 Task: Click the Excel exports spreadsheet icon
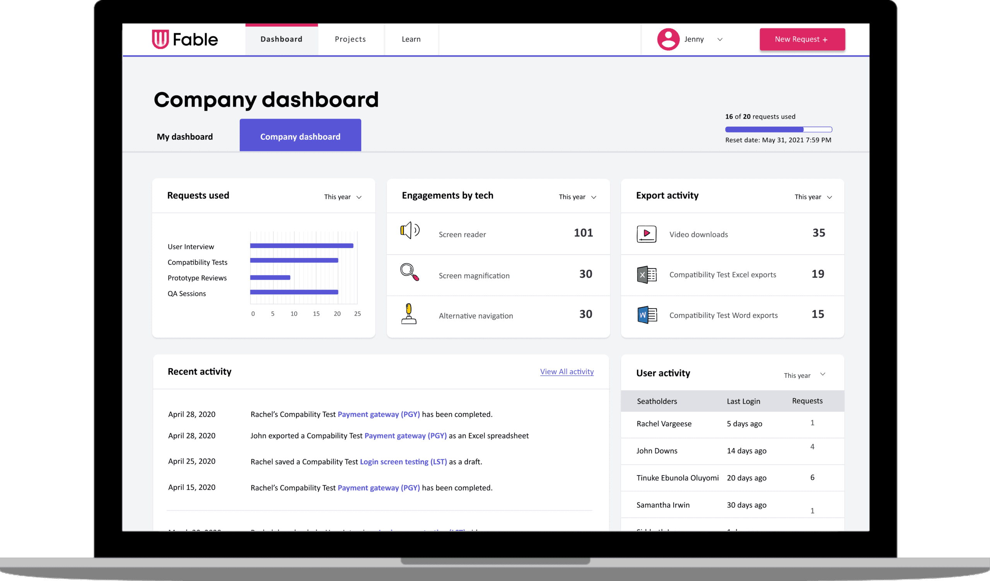click(646, 275)
